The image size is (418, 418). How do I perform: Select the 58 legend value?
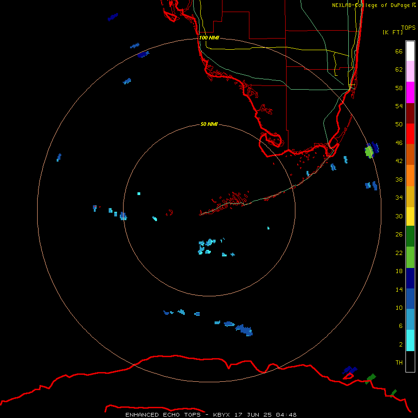(399, 88)
